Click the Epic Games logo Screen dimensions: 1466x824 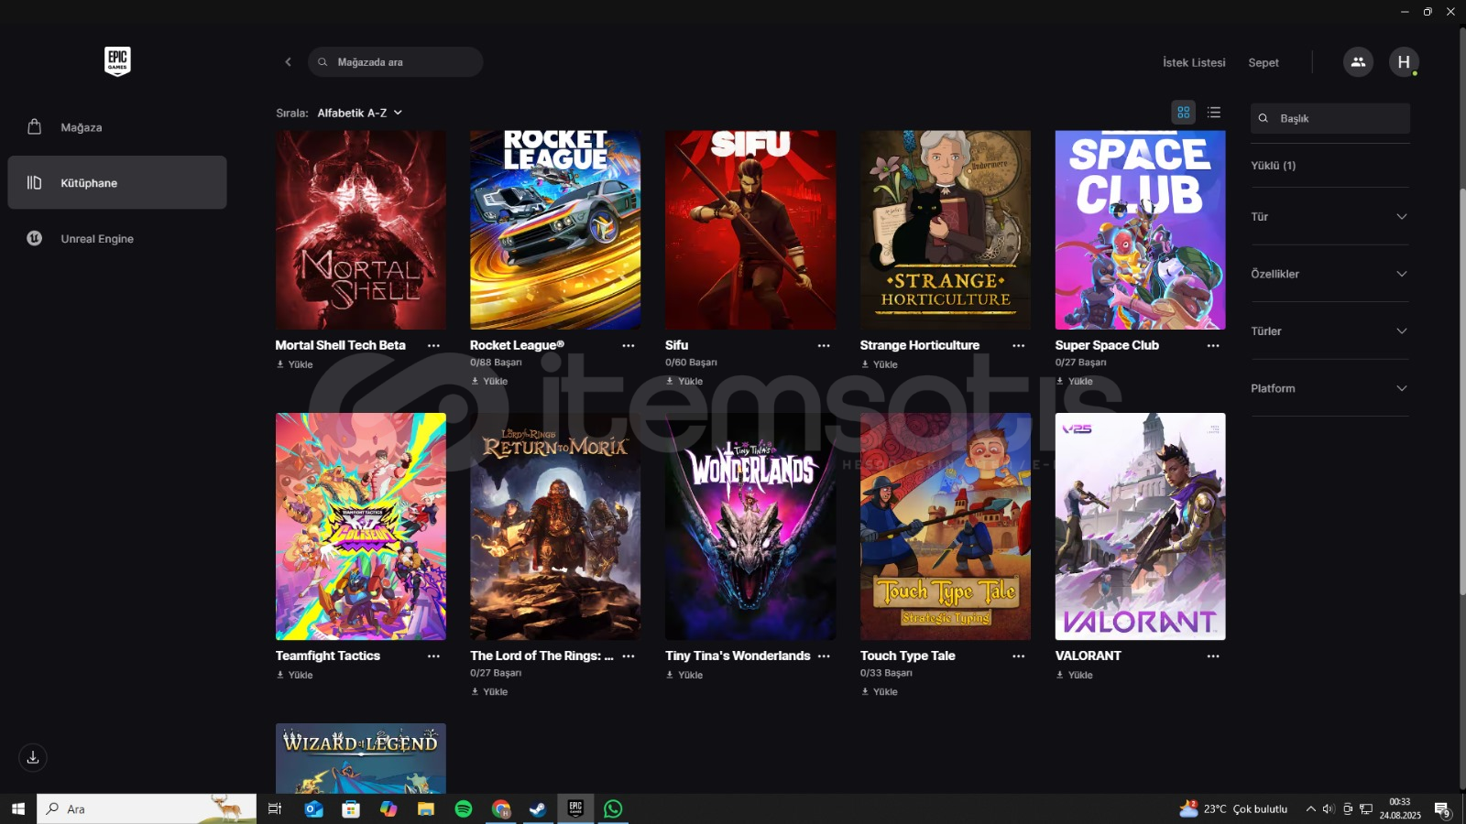click(117, 61)
